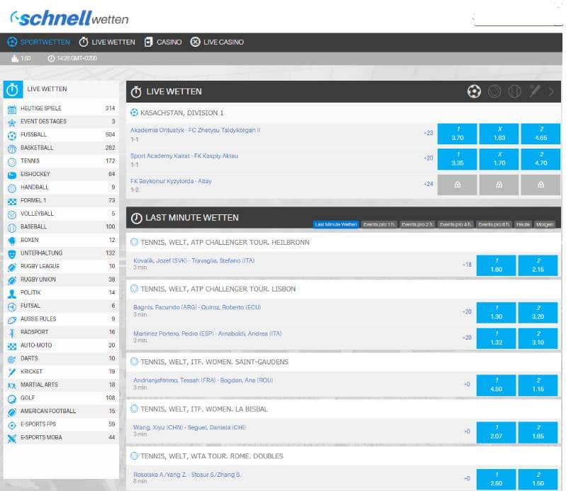This screenshot has width=566, height=491.
Task: Click the Radsport cyclist icon
Action: pos(12,333)
